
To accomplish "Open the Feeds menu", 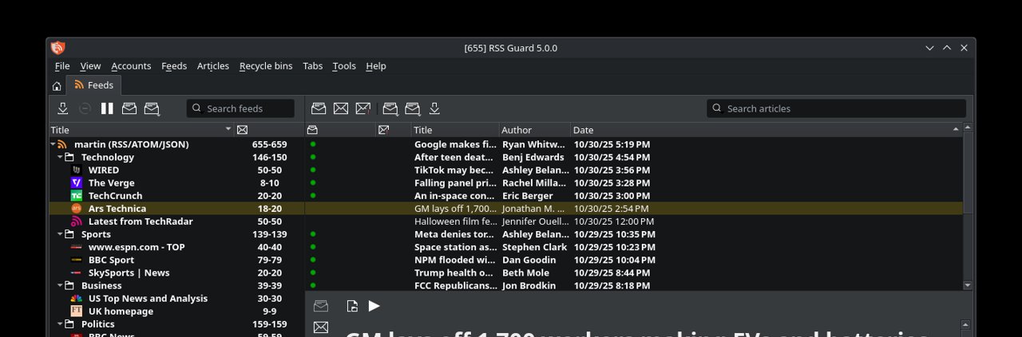I will 174,66.
